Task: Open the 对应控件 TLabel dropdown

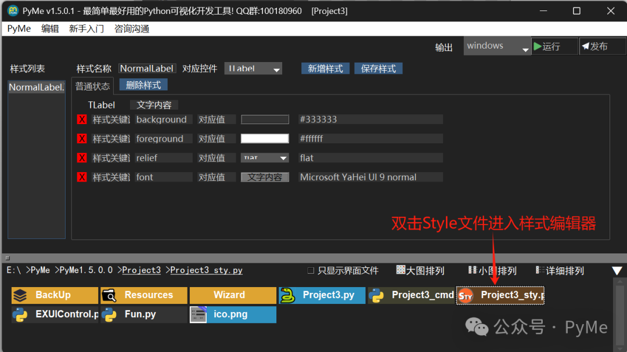Action: [253, 68]
